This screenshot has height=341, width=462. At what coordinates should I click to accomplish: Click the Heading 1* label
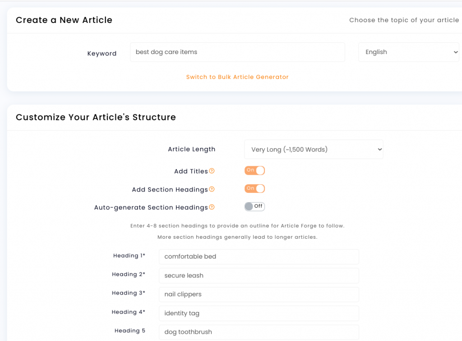tap(129, 256)
